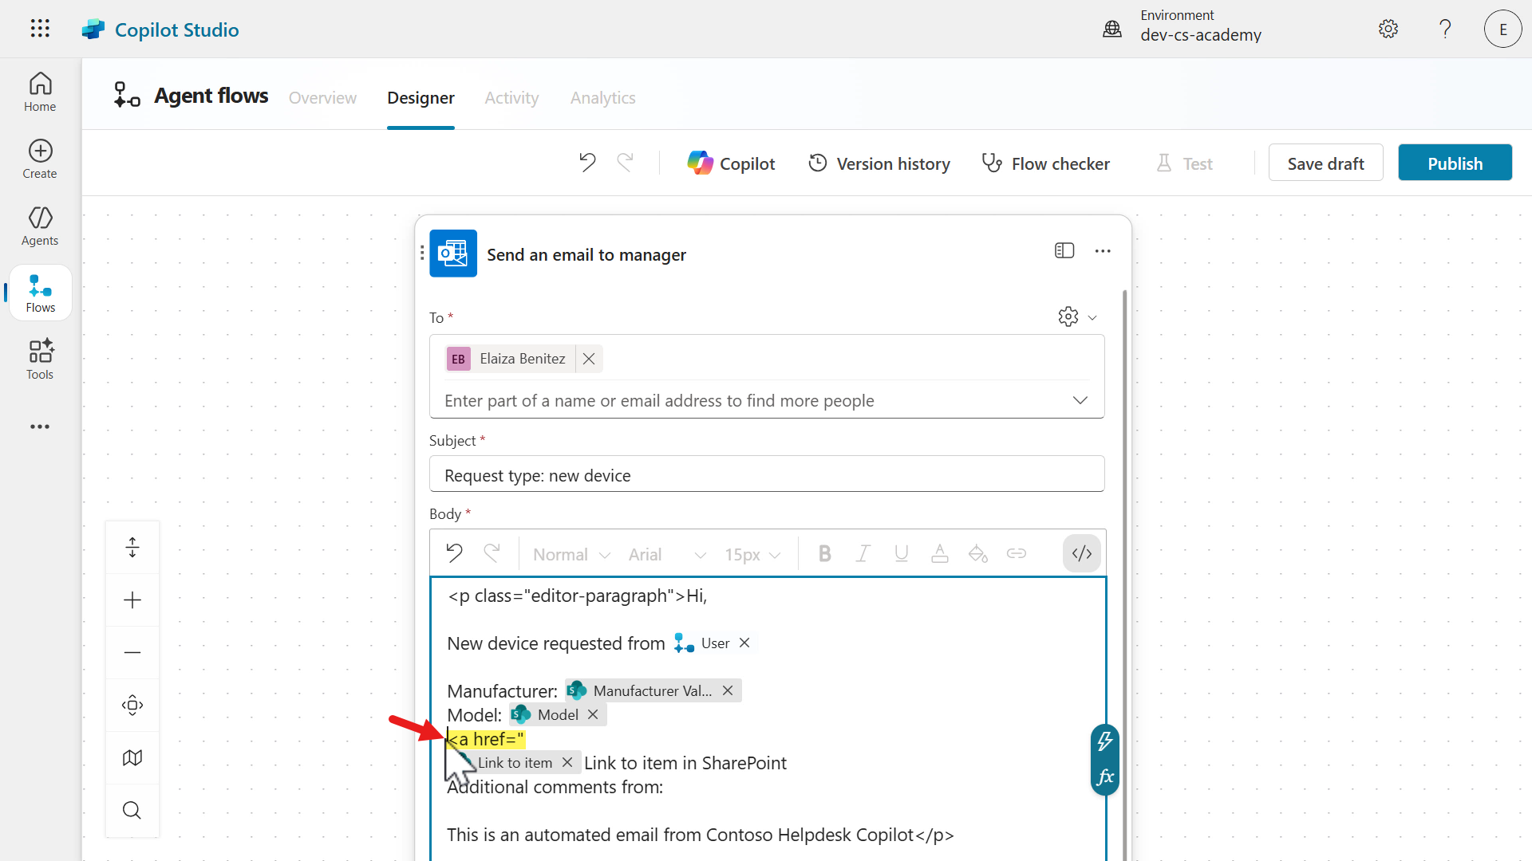Click the Publish button

(x=1455, y=163)
